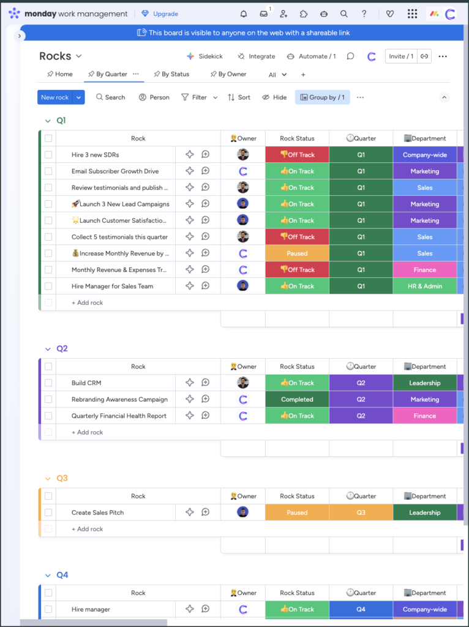Screen dimensions: 469x627
Task: Open the help question mark icon
Action: (364, 13)
